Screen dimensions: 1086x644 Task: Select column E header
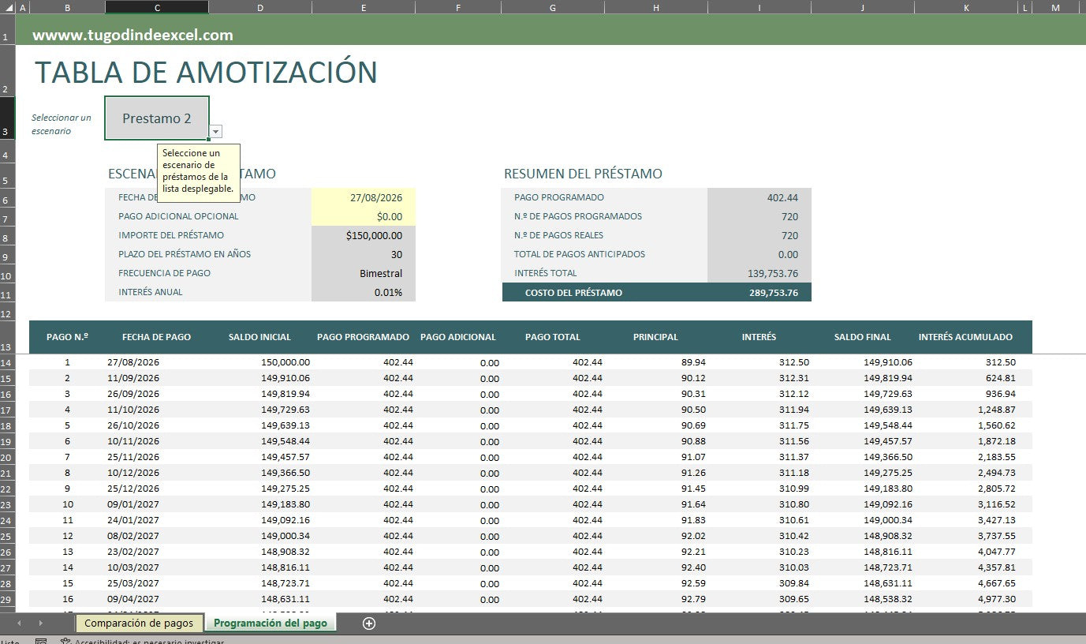tap(364, 7)
